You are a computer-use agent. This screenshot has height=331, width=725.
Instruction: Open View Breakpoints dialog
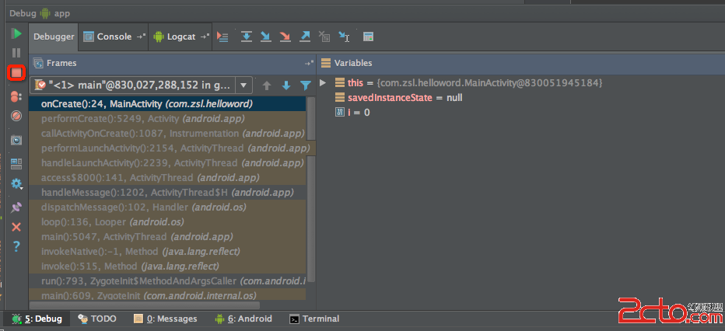tap(16, 96)
